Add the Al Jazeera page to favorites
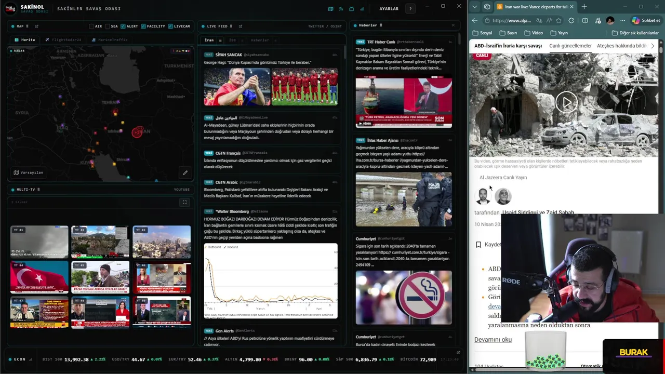Screen dimensions: 665x374 click(x=558, y=20)
